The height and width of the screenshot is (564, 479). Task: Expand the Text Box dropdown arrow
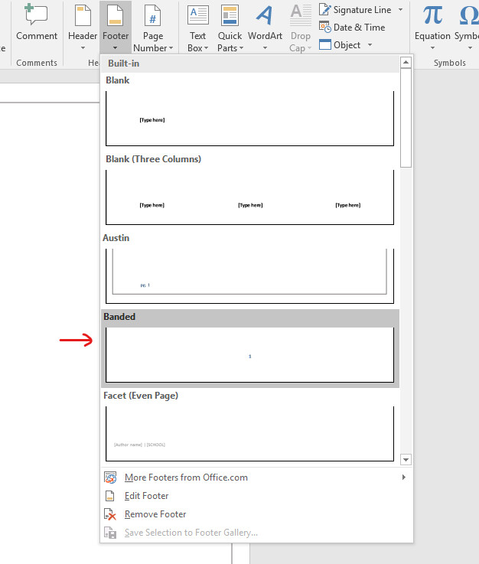[x=206, y=48]
